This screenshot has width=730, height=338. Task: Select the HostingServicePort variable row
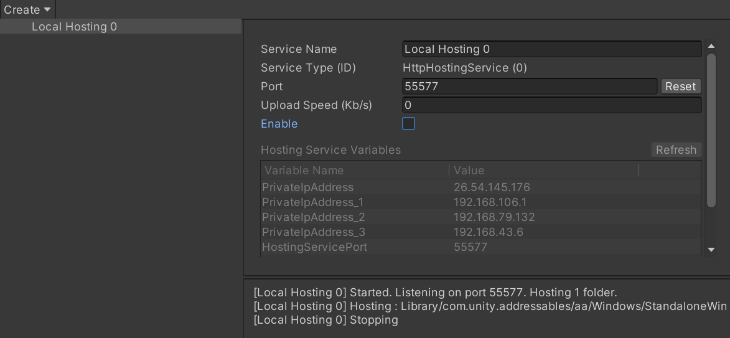314,247
